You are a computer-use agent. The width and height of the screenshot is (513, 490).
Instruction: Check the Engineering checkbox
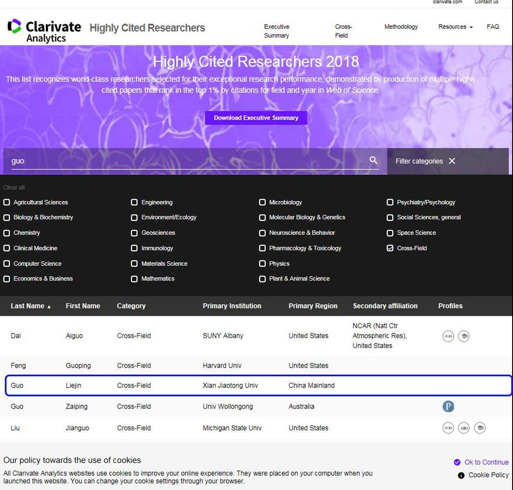[134, 202]
